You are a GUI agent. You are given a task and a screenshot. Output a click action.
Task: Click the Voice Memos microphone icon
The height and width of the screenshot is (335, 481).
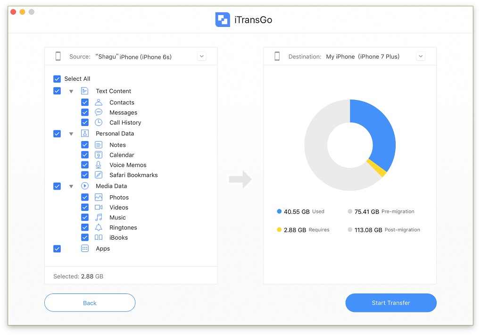click(99, 165)
